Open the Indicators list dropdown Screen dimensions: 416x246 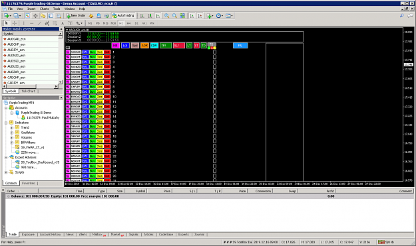coord(210,16)
